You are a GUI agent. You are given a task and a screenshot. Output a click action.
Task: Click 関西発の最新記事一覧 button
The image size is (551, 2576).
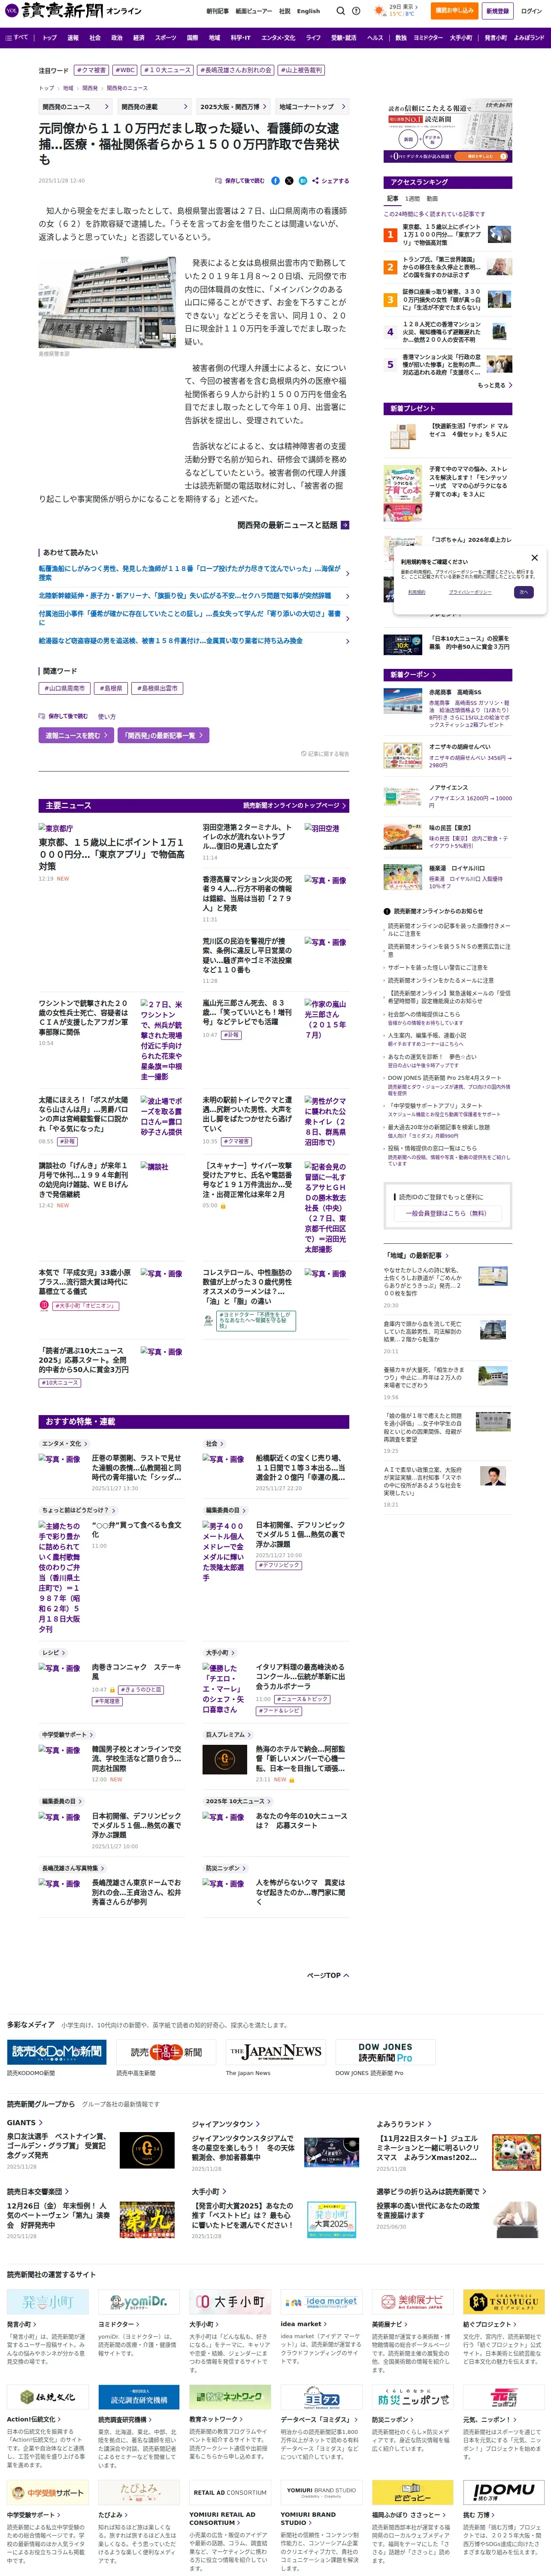click(x=163, y=735)
